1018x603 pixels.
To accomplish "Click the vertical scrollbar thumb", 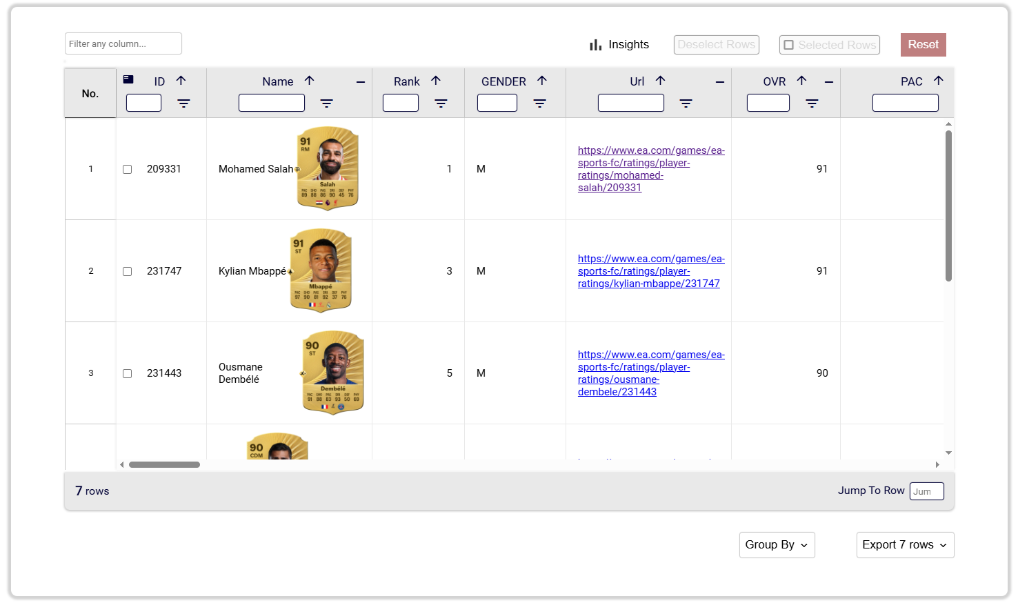I will coord(948,206).
